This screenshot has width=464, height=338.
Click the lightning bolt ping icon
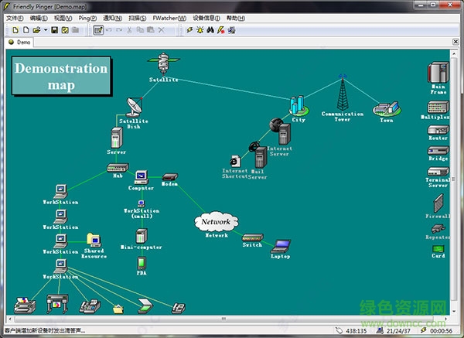[190, 30]
